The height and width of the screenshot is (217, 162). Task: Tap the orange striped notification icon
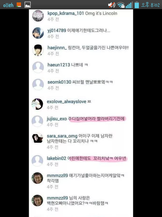pyautogui.click(x=19, y=5)
